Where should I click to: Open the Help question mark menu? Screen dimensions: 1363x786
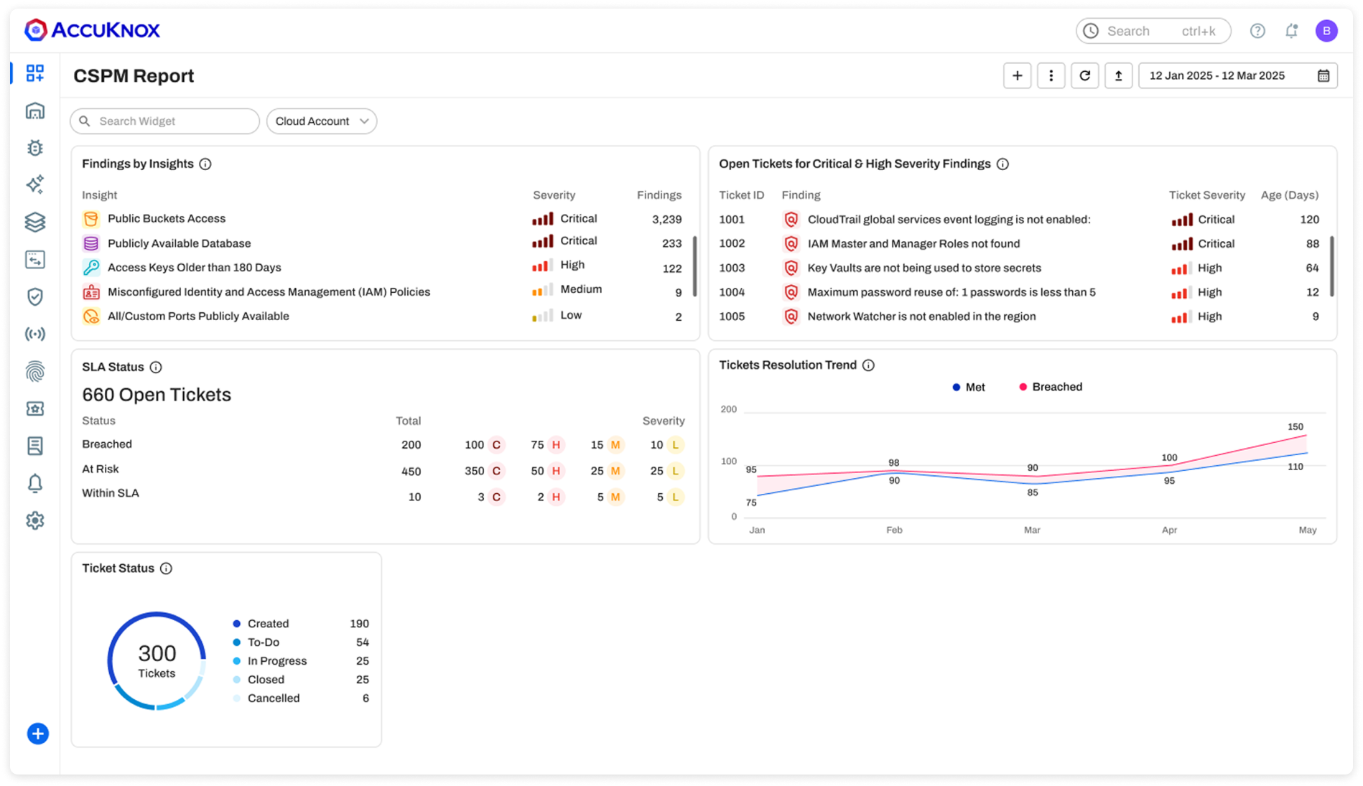click(1257, 31)
